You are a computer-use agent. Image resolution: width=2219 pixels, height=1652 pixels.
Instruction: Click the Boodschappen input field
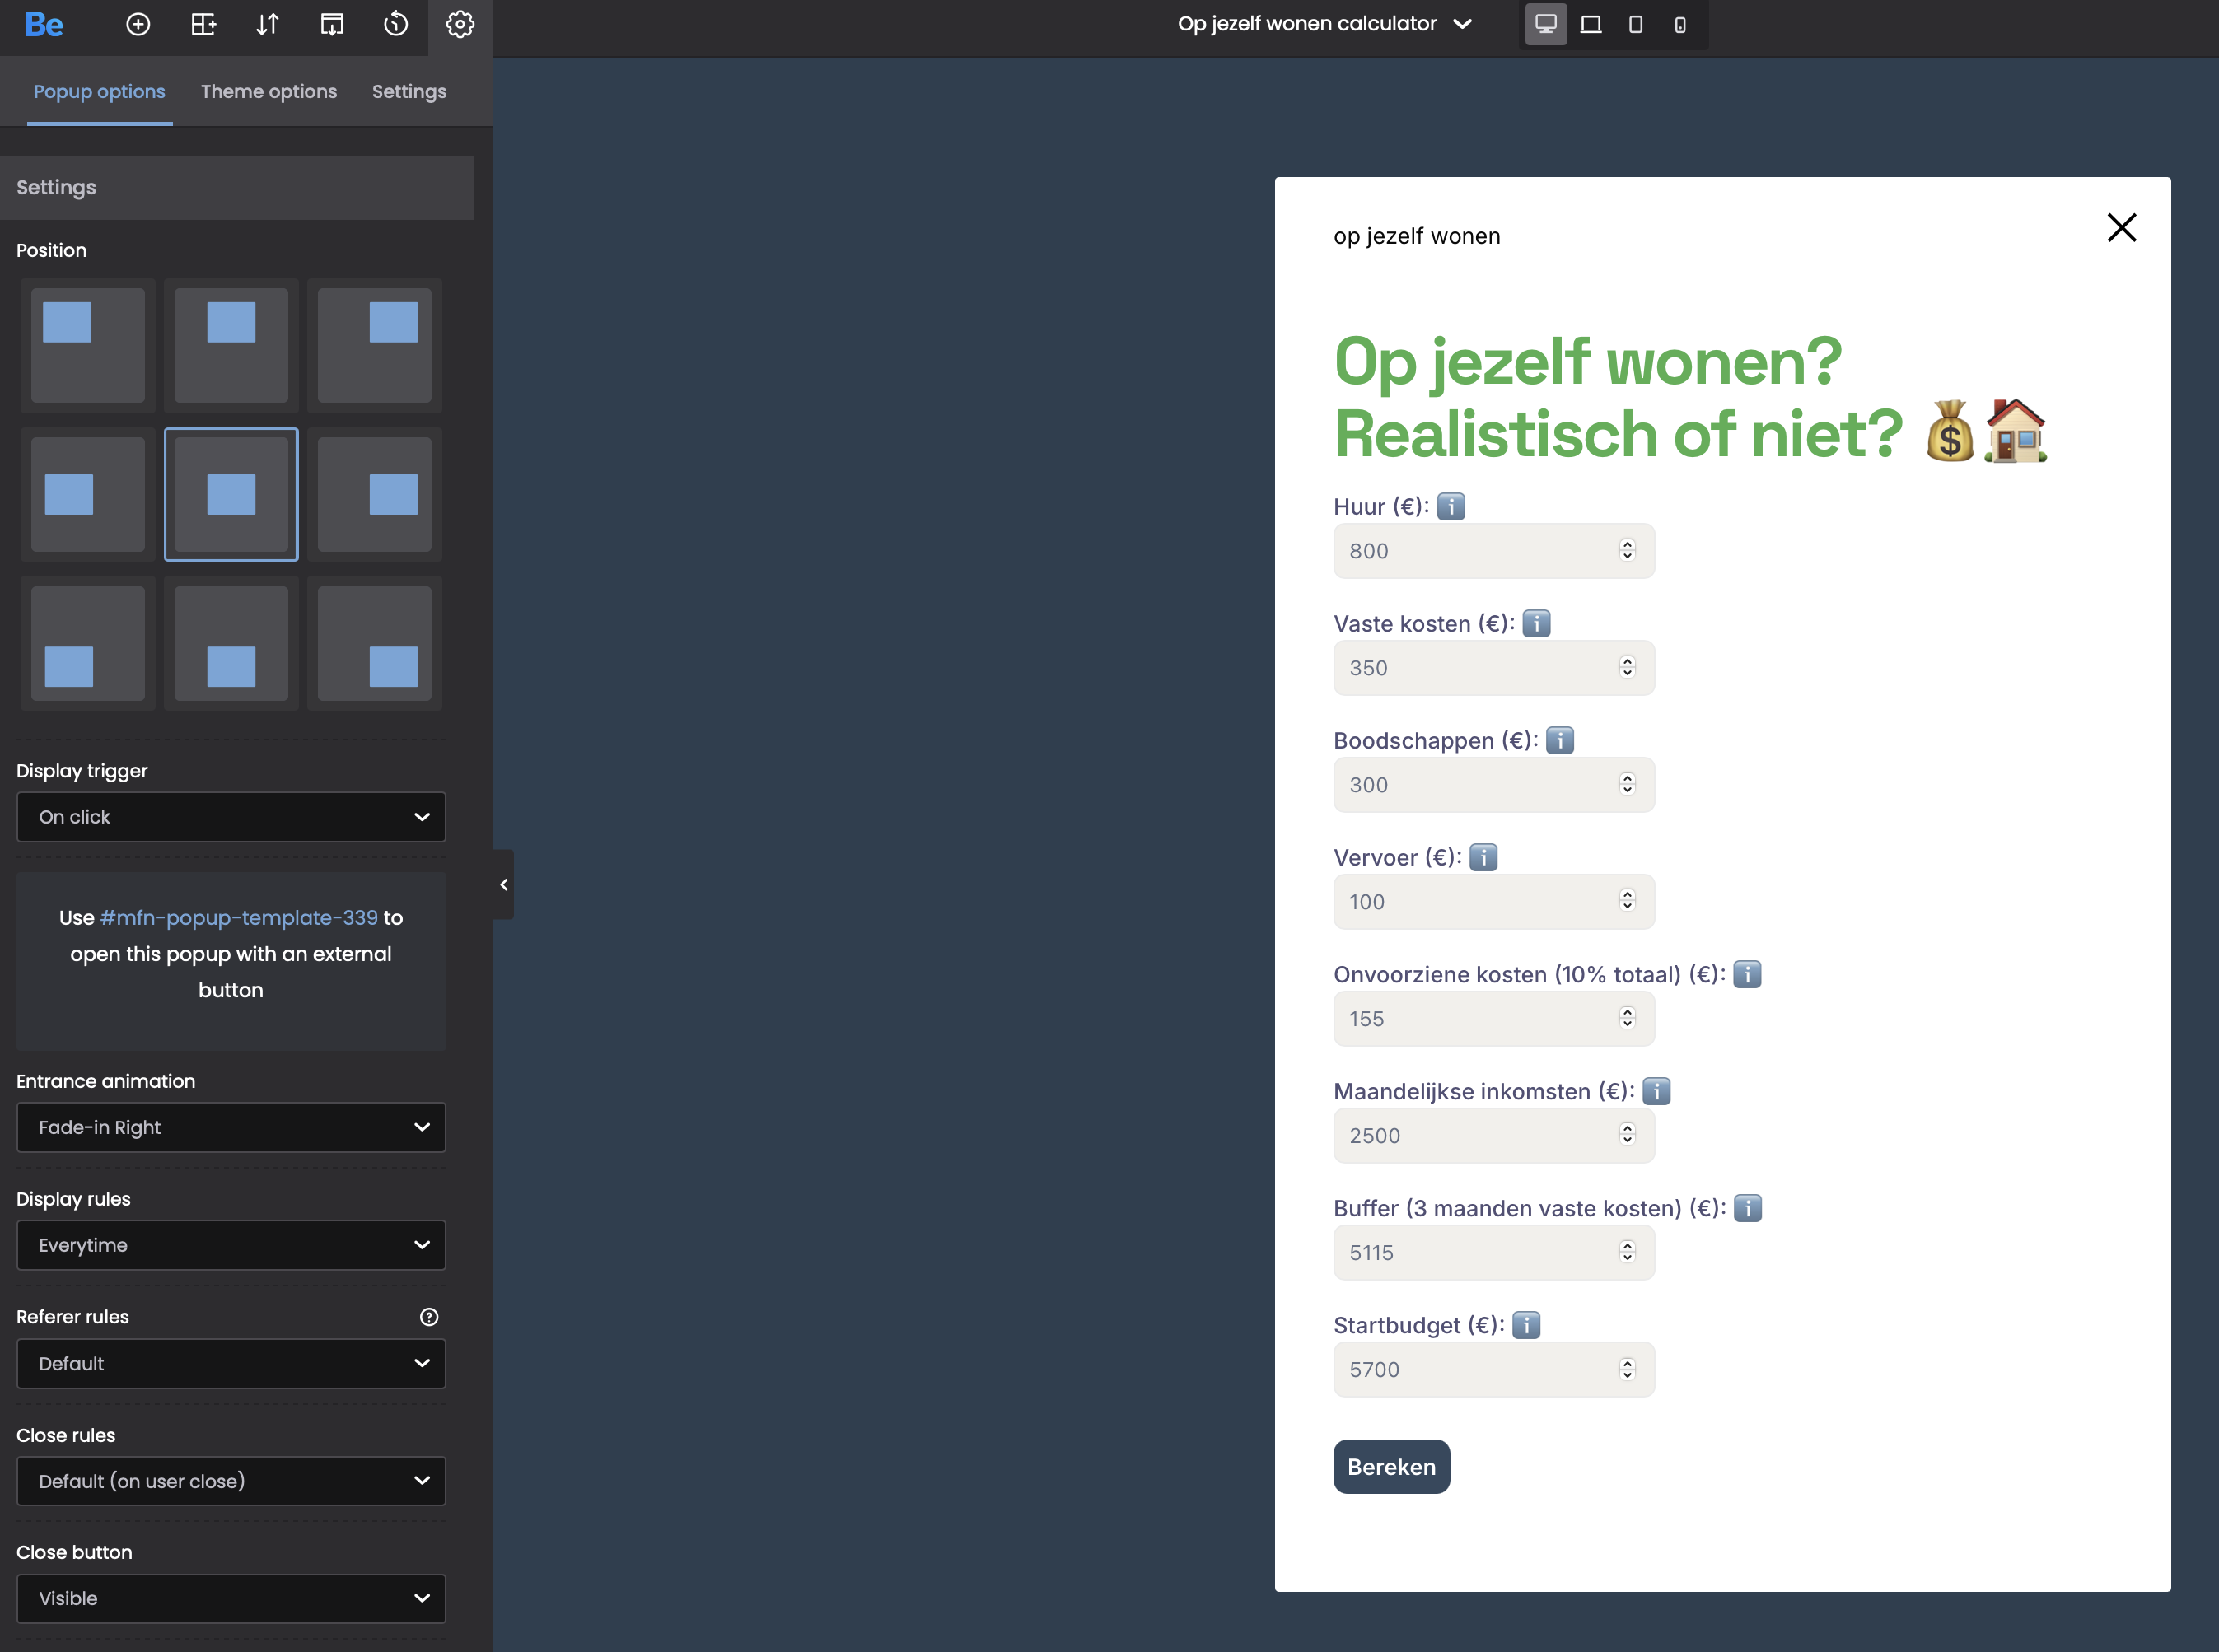point(1494,785)
